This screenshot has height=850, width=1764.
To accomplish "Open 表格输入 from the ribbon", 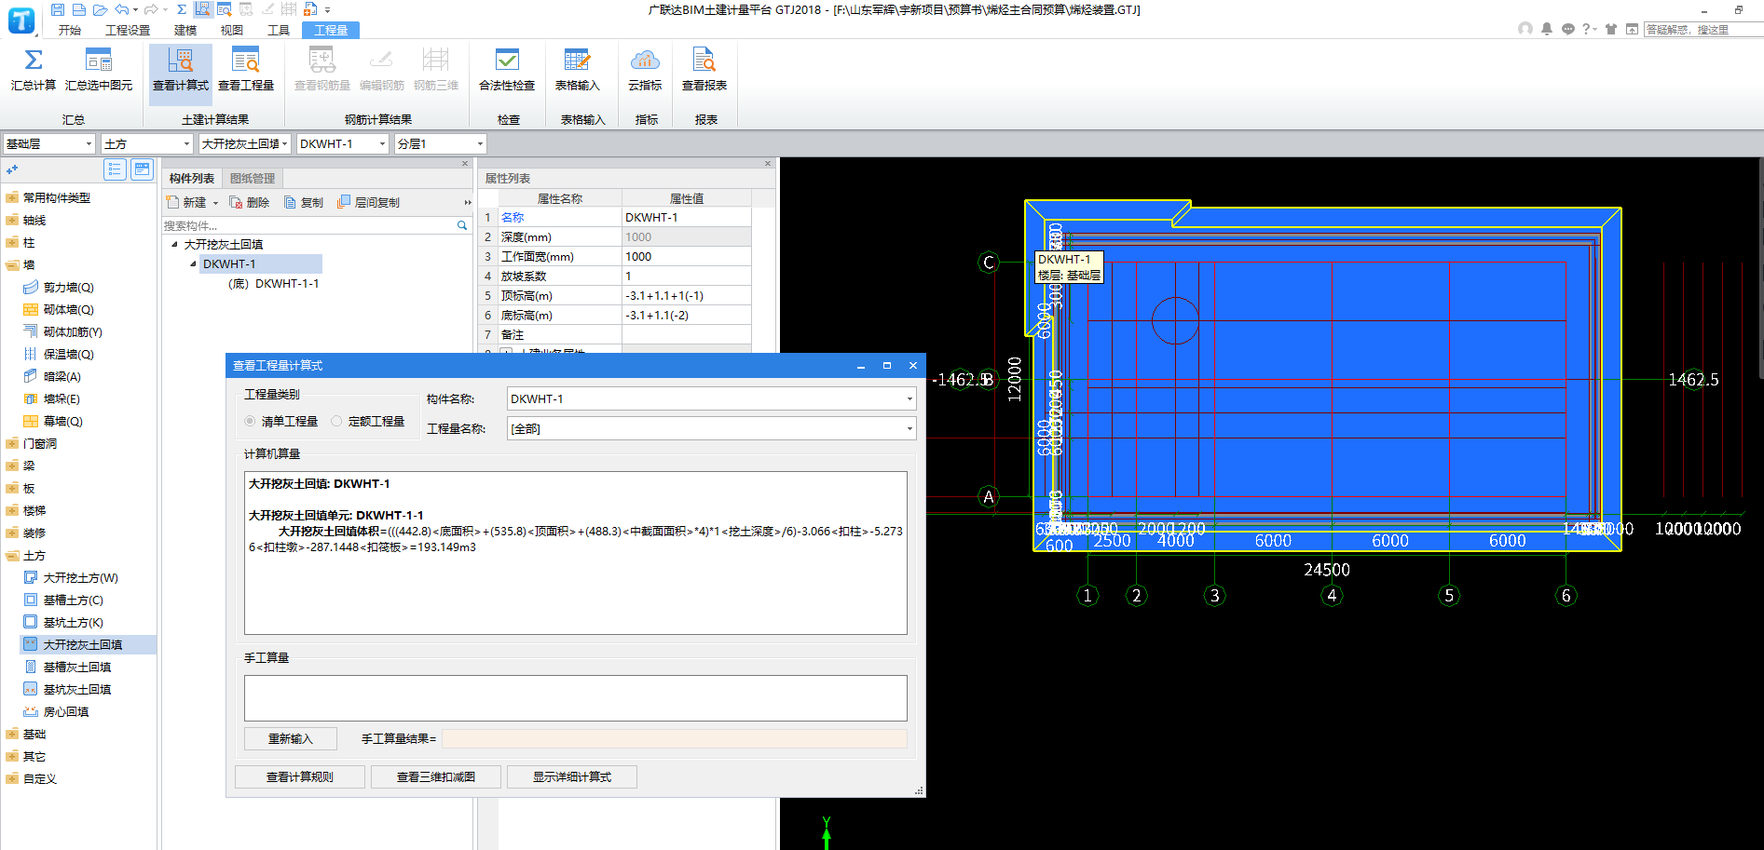I will click(x=577, y=70).
